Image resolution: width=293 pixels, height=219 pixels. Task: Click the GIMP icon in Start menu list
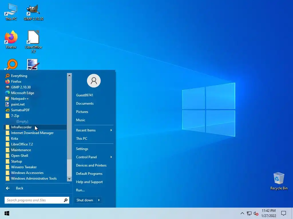pos(7,87)
